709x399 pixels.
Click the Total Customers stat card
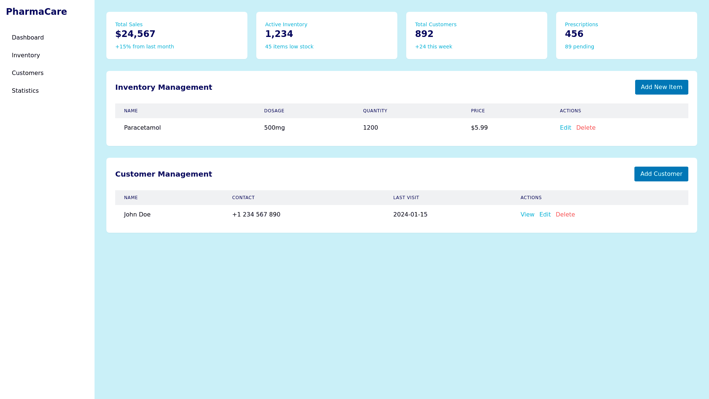tap(477, 35)
